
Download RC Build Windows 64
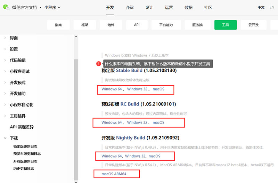pos(112,122)
